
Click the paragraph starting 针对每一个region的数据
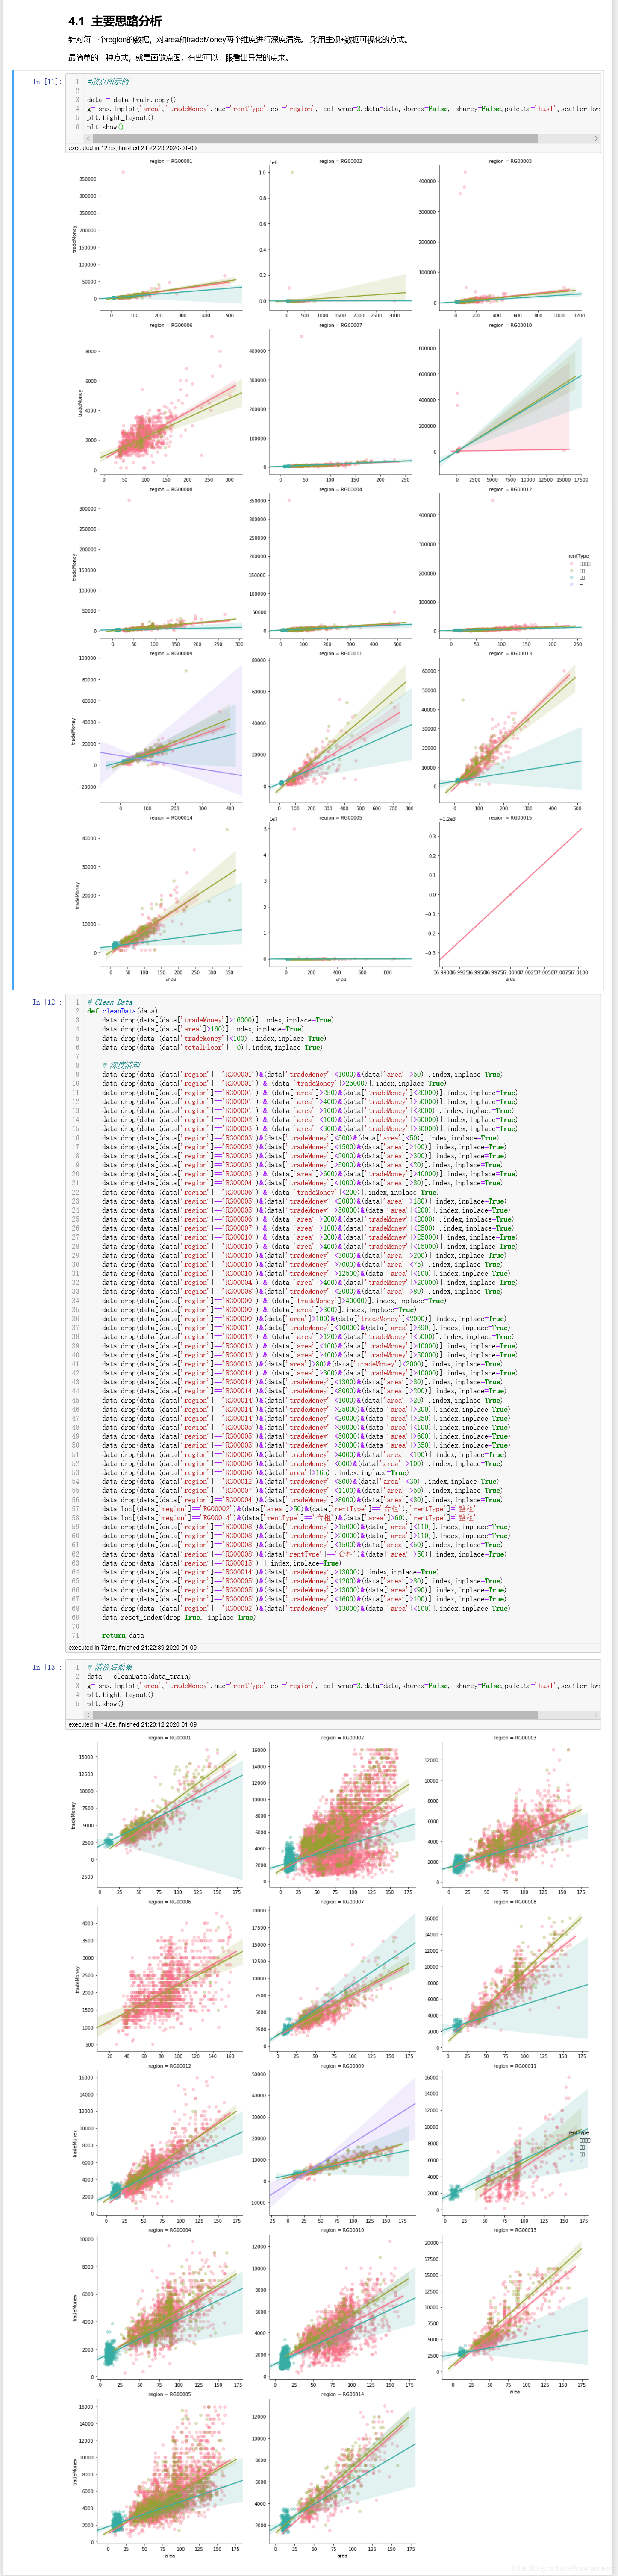[x=239, y=40]
